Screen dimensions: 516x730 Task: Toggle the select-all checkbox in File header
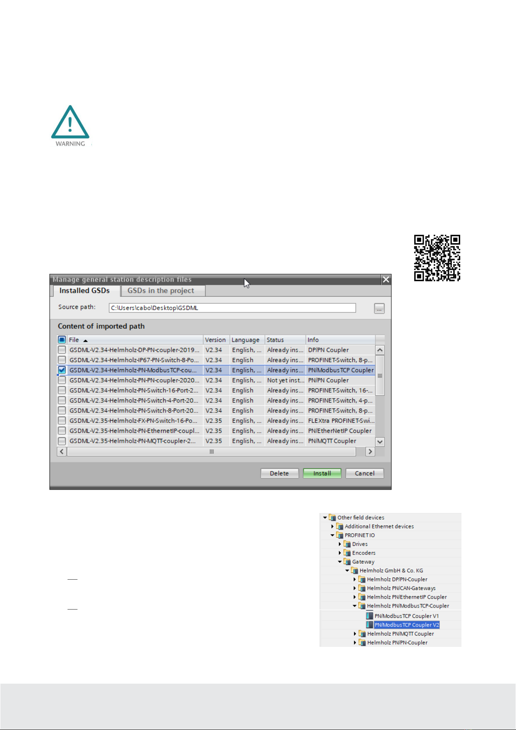pyautogui.click(x=62, y=340)
